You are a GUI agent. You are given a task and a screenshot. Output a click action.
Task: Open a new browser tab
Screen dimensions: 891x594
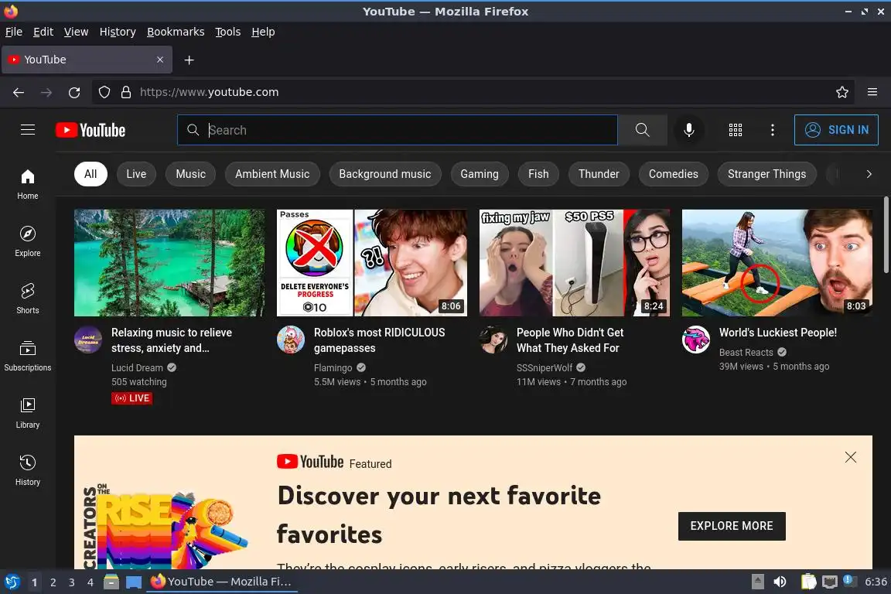tap(189, 60)
